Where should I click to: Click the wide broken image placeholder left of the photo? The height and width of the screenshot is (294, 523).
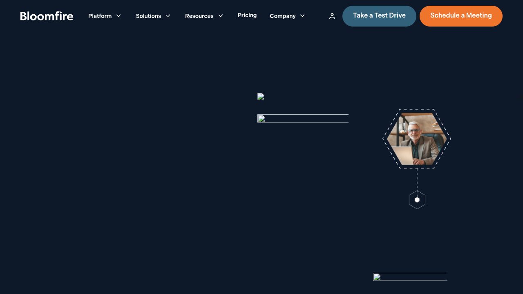click(x=303, y=119)
